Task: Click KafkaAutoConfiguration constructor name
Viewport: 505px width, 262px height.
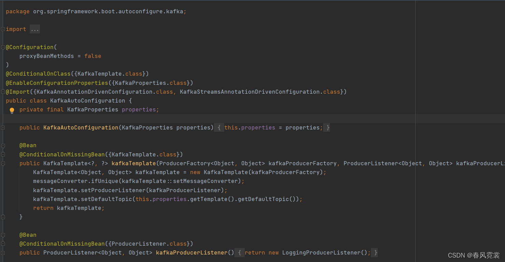Action: [81, 127]
